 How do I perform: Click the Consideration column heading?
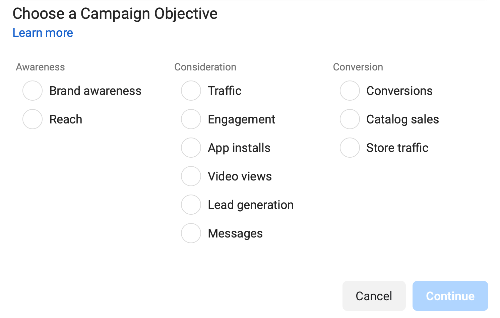tap(205, 67)
